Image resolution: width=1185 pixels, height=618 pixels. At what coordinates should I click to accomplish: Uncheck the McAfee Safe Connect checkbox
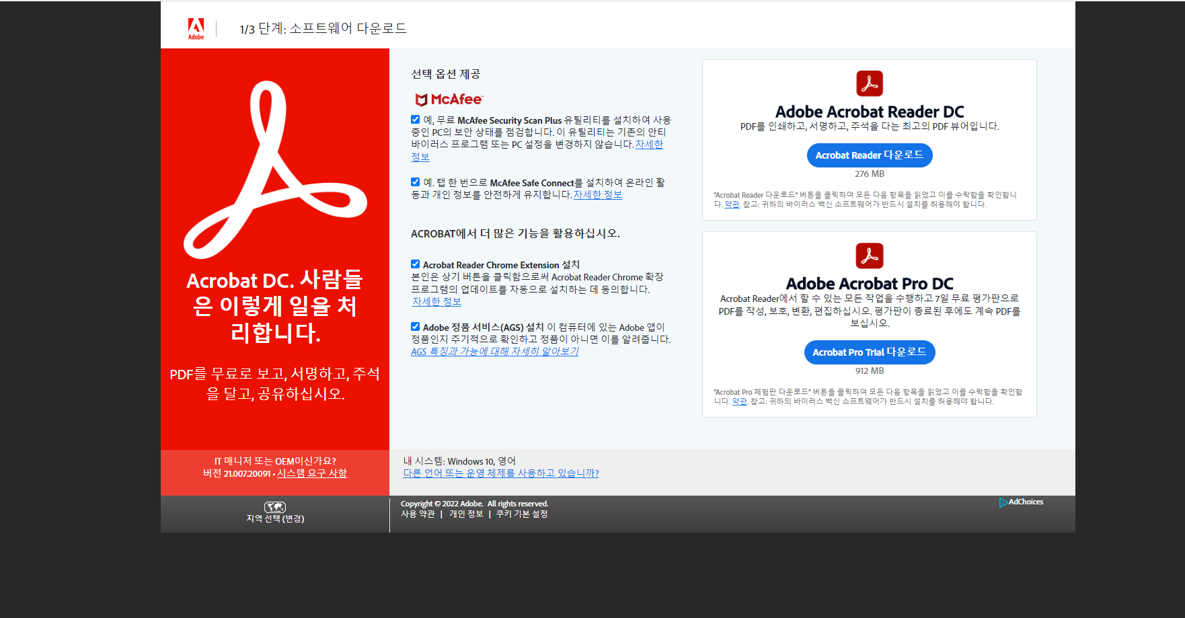tap(416, 182)
